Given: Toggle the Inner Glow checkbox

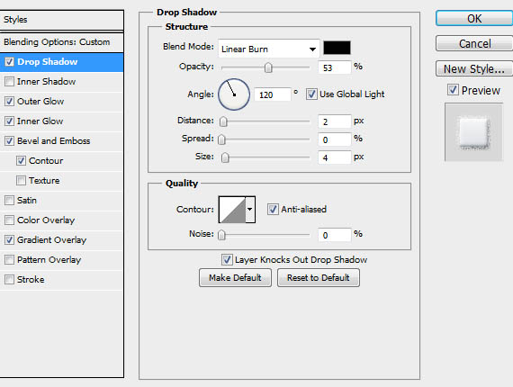Looking at the screenshot, I should tap(10, 121).
